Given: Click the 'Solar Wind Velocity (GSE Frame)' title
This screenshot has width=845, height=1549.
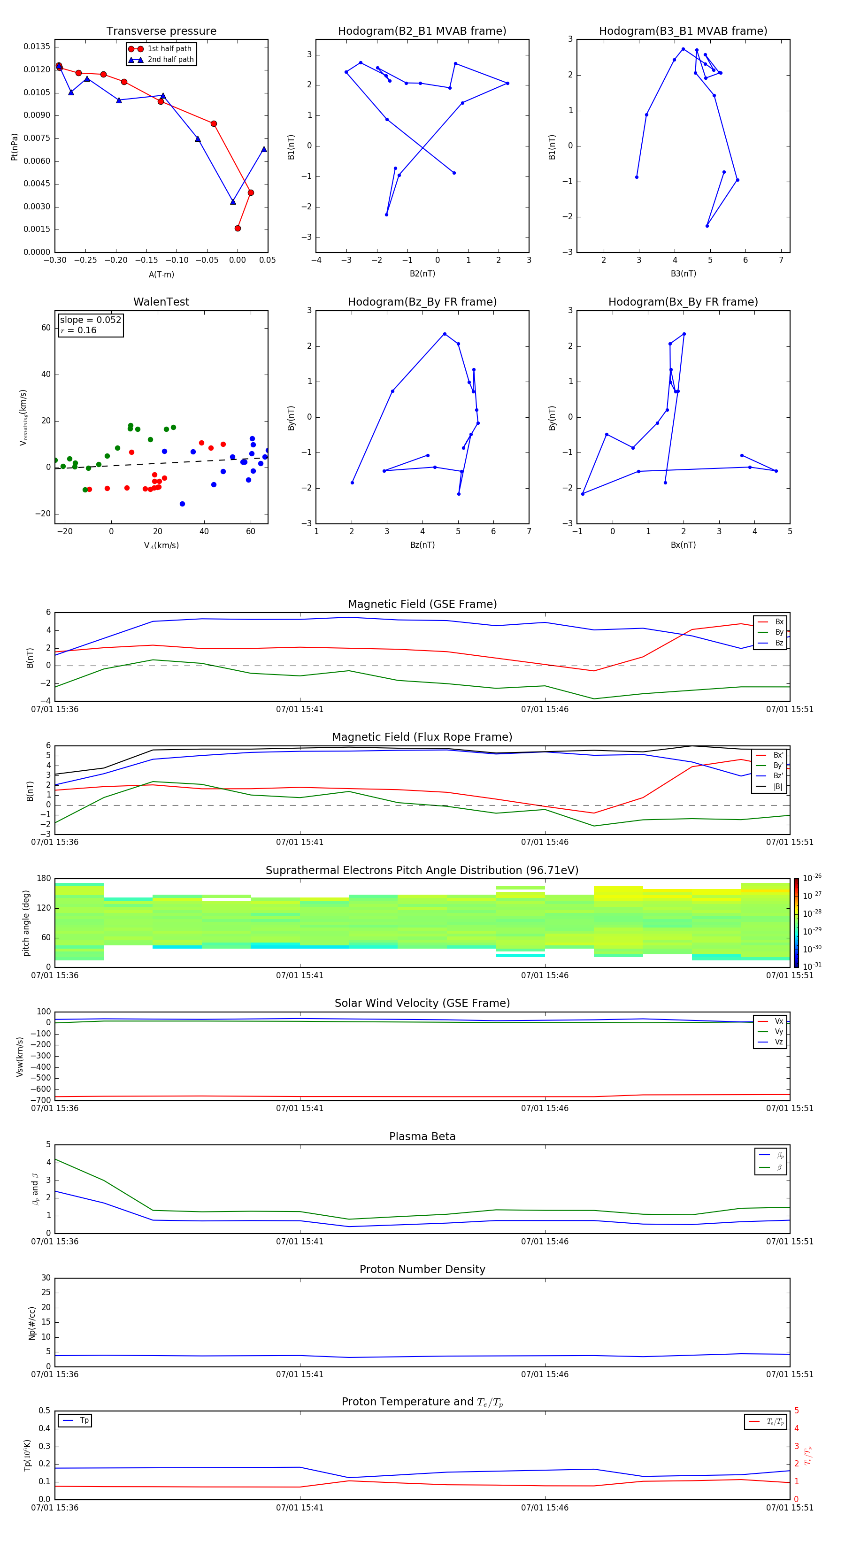Looking at the screenshot, I should (x=422, y=1003).
